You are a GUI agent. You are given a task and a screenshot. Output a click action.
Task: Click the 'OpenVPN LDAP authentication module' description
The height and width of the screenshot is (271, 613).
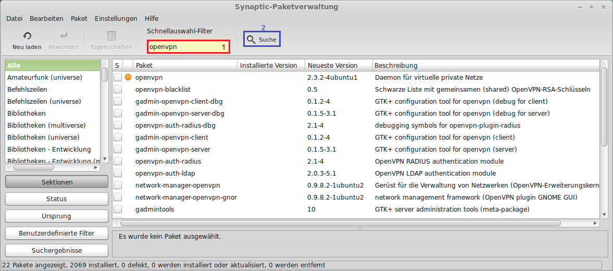tap(435, 173)
